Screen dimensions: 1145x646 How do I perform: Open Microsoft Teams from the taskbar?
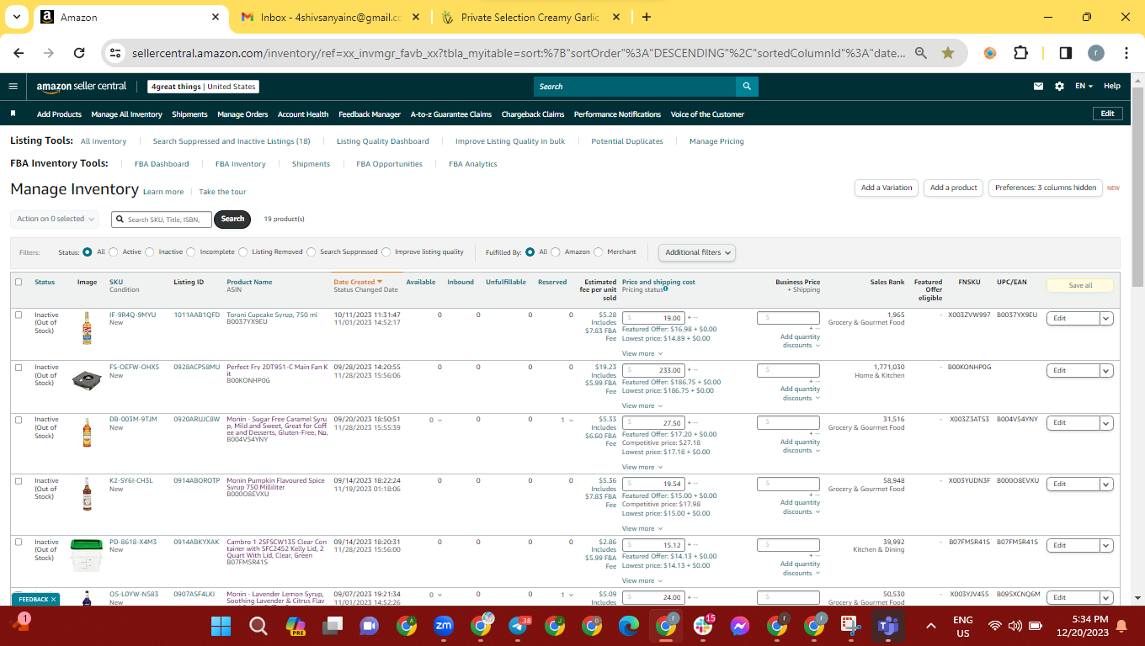point(888,626)
